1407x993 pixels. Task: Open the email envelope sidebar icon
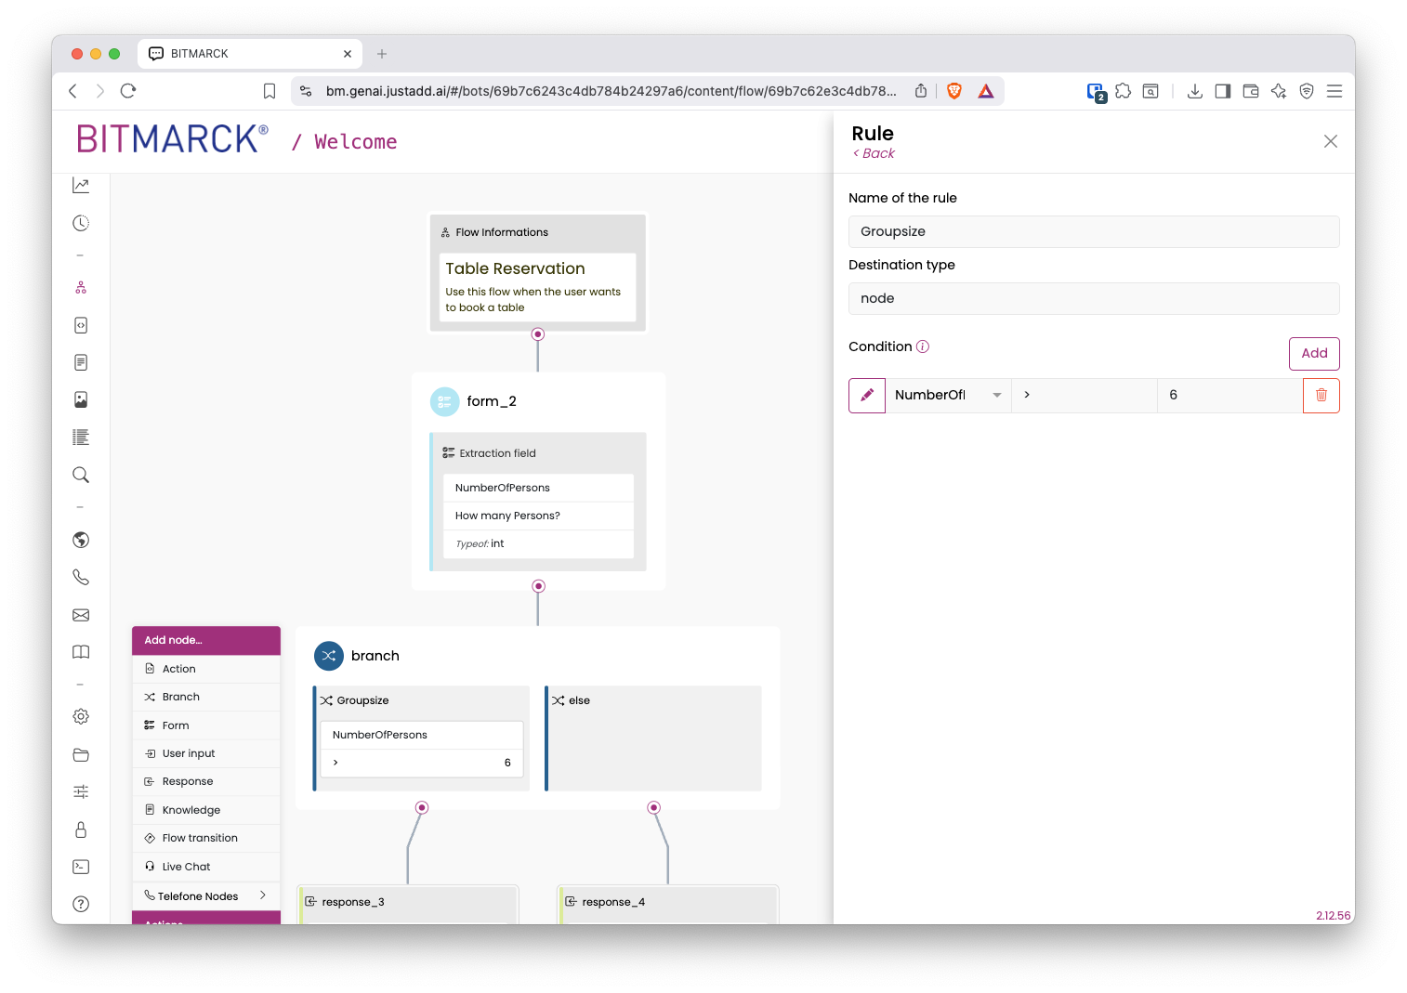(81, 615)
